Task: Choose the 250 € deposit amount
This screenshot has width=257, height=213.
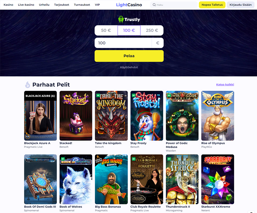Action: coord(152,30)
